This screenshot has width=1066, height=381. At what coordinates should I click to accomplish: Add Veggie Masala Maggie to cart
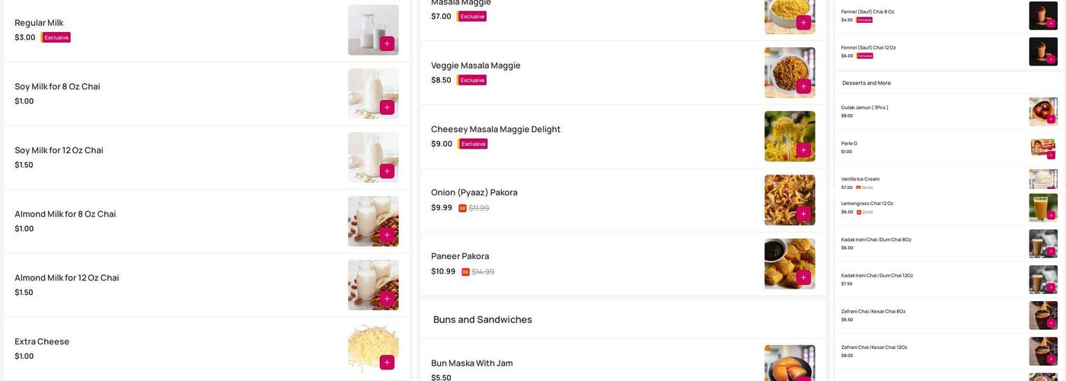coord(803,86)
